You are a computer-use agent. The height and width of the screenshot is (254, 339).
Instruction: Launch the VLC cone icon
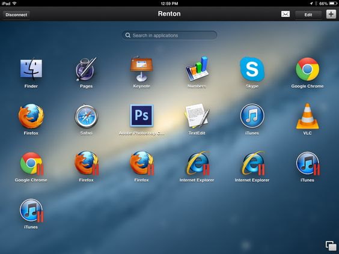pos(307,116)
